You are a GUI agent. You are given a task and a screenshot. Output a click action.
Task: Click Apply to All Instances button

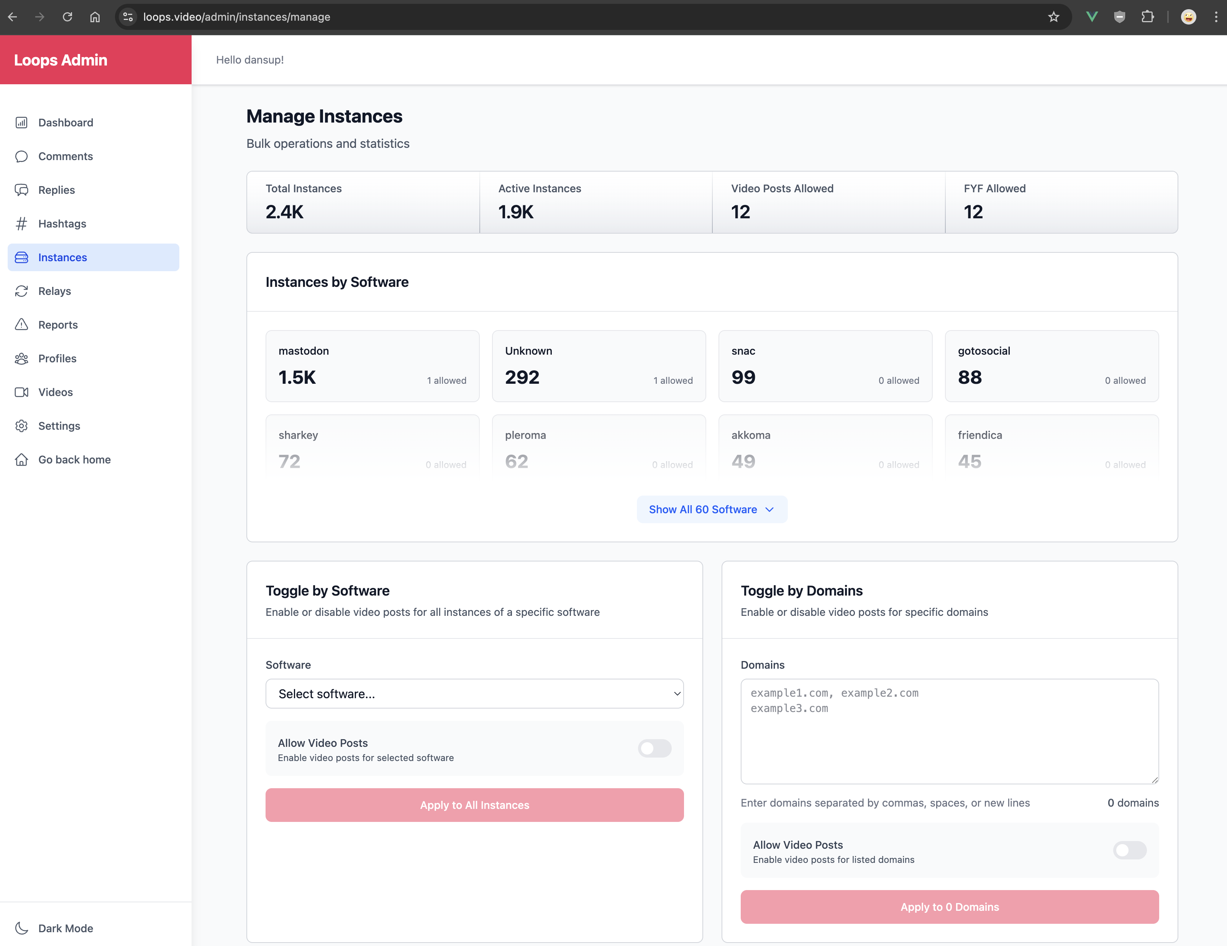point(474,805)
